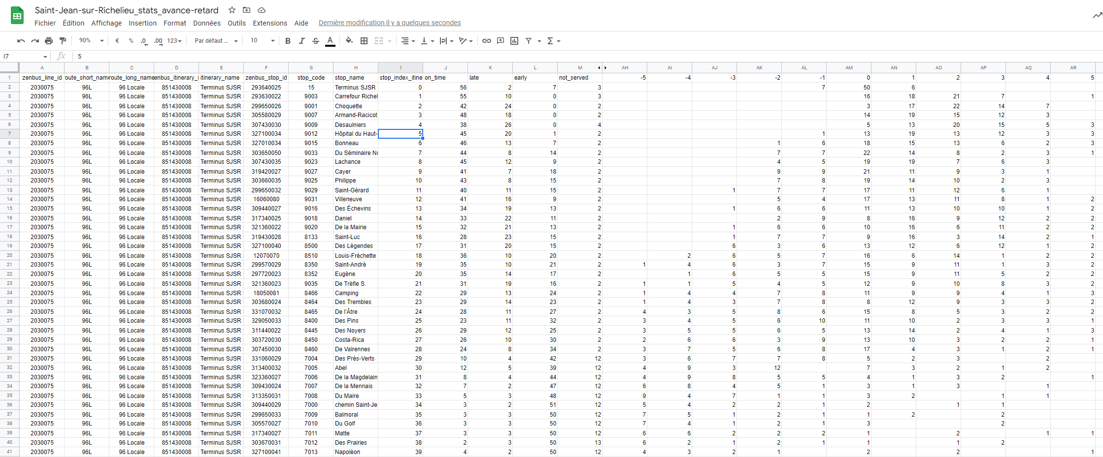Decrease decimal places
Image resolution: width=1103 pixels, height=457 pixels.
(144, 41)
